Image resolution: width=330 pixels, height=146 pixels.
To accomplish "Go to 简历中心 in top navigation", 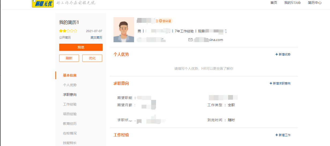I will (315, 3).
